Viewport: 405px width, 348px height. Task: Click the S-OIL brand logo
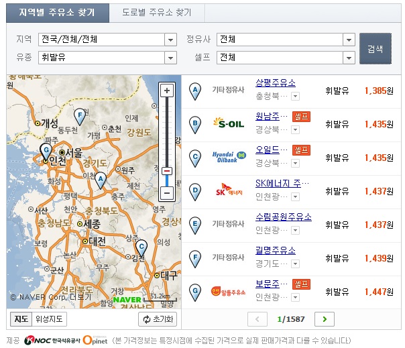[229, 123]
